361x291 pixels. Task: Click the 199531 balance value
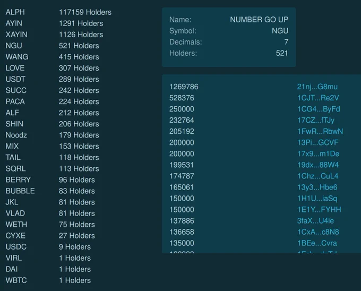pos(182,165)
